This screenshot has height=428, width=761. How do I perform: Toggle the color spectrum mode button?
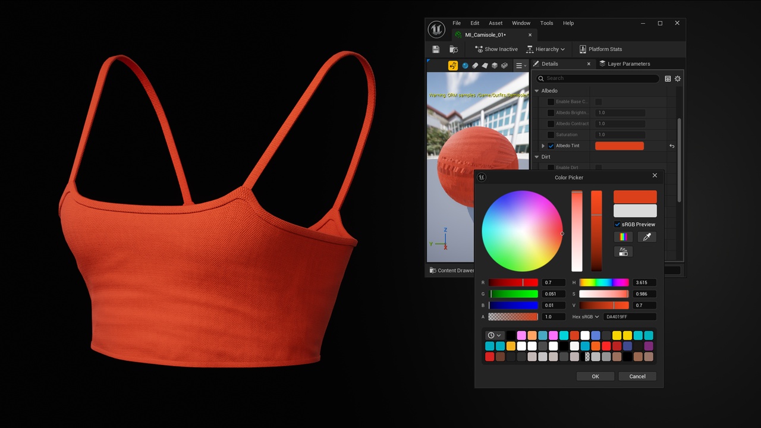click(x=623, y=237)
